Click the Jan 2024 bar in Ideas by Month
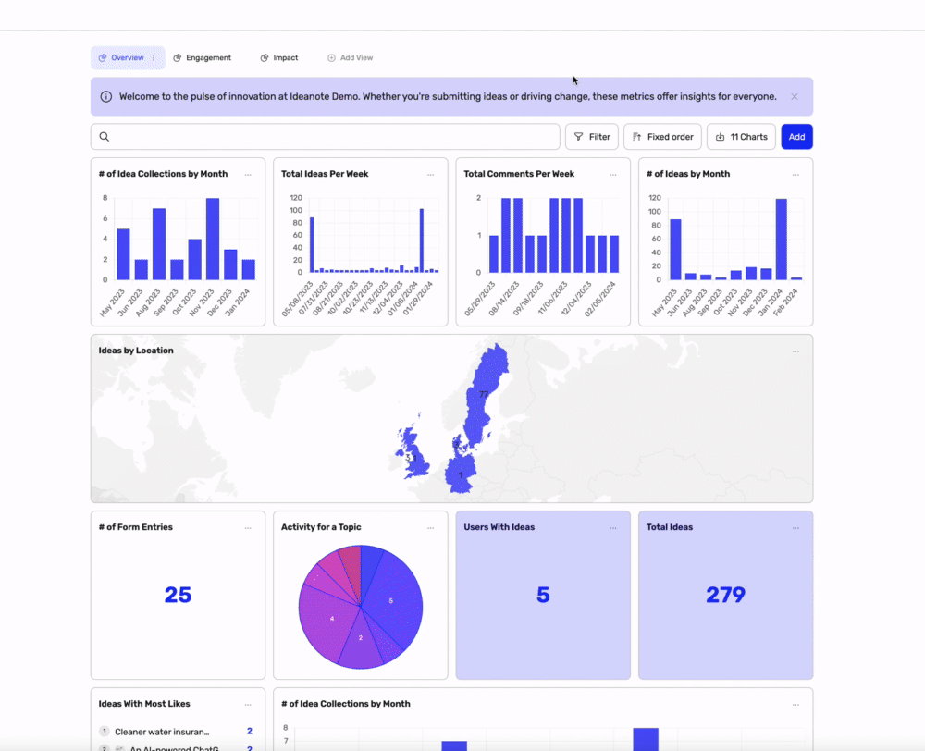Image resolution: width=925 pixels, height=751 pixels. [781, 240]
